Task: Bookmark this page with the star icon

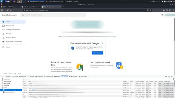Action: click(x=150, y=10)
